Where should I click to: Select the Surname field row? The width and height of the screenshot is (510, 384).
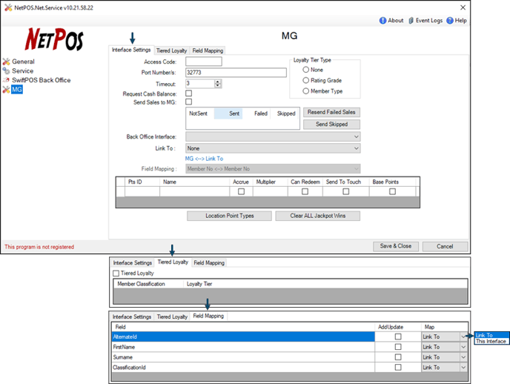(x=243, y=357)
